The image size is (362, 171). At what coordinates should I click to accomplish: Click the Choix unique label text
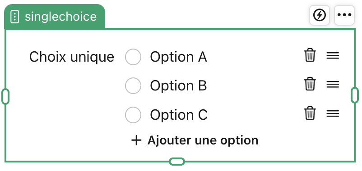pyautogui.click(x=72, y=57)
